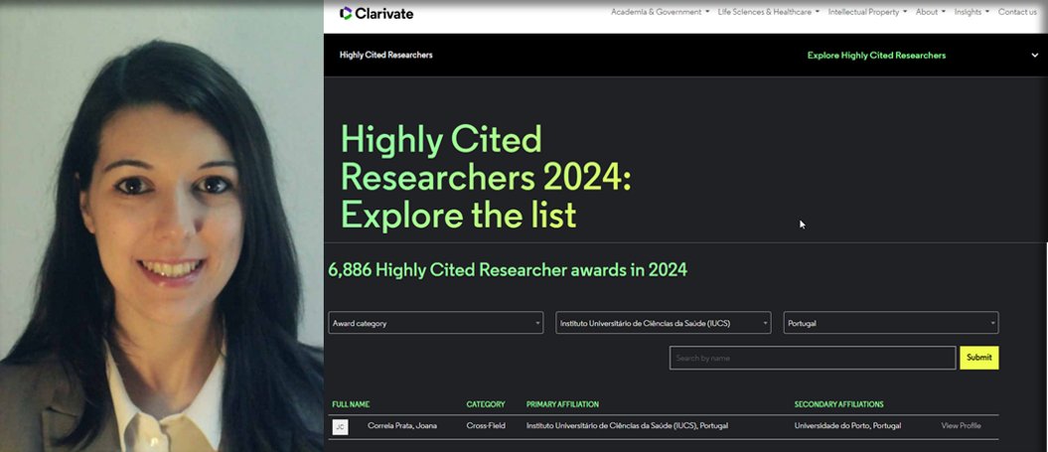
Task: Click the PRIMARY AFFILIATION column header
Action: click(x=563, y=404)
